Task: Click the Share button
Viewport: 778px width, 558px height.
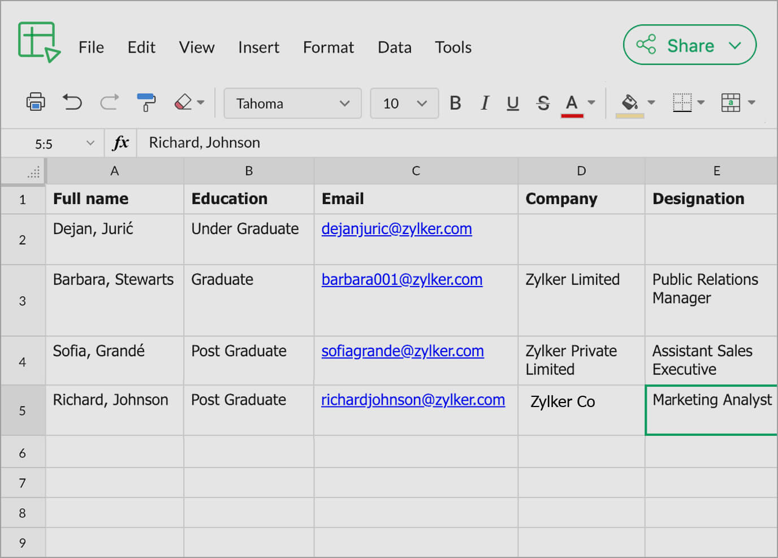Action: point(689,45)
